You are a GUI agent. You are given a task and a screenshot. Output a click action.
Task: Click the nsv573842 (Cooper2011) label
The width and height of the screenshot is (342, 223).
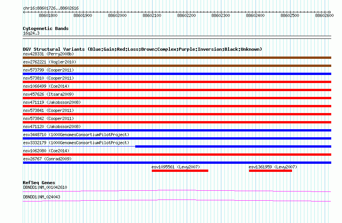point(48,118)
